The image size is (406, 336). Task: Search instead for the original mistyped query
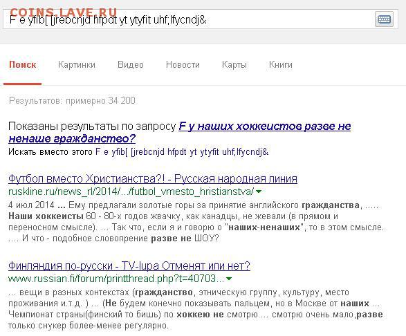point(182,151)
